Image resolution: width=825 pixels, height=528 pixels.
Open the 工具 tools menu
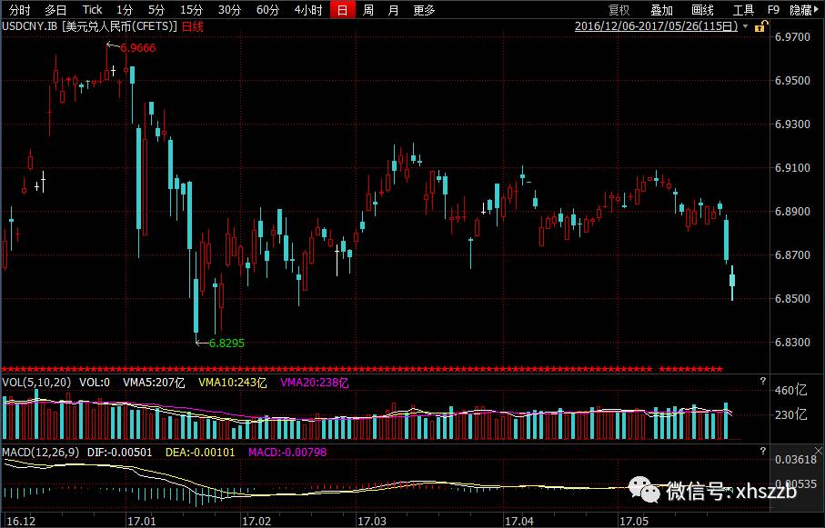click(x=743, y=10)
